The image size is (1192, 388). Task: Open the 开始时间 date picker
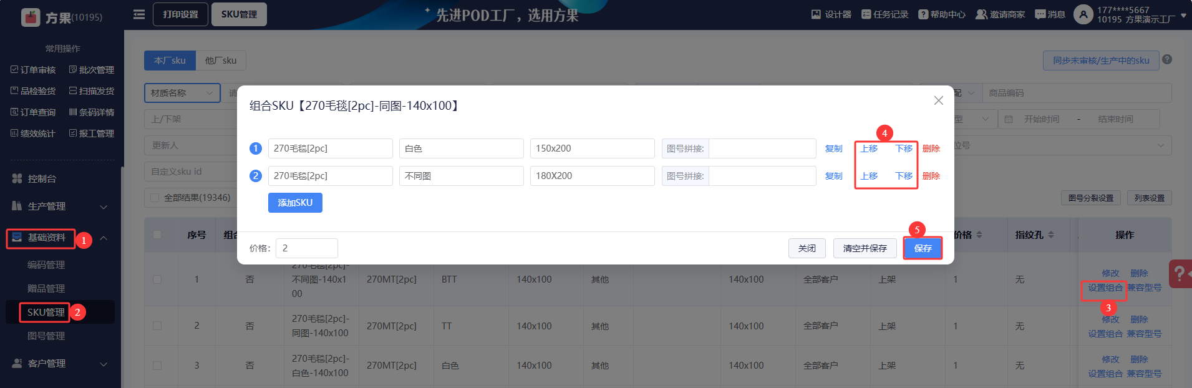point(1042,119)
